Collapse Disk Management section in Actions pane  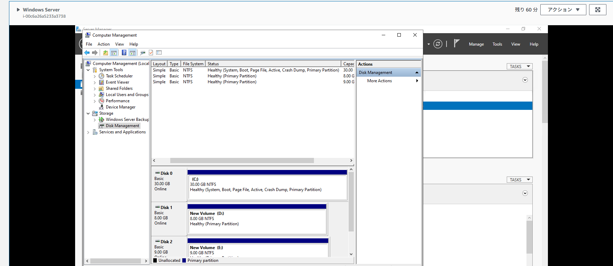(x=417, y=73)
